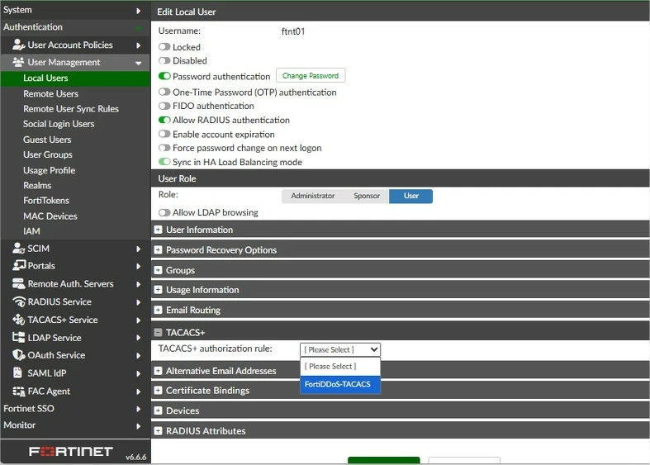Image resolution: width=650 pixels, height=465 pixels.
Task: Click the plus icon beside Usage Information
Action: pyautogui.click(x=158, y=290)
